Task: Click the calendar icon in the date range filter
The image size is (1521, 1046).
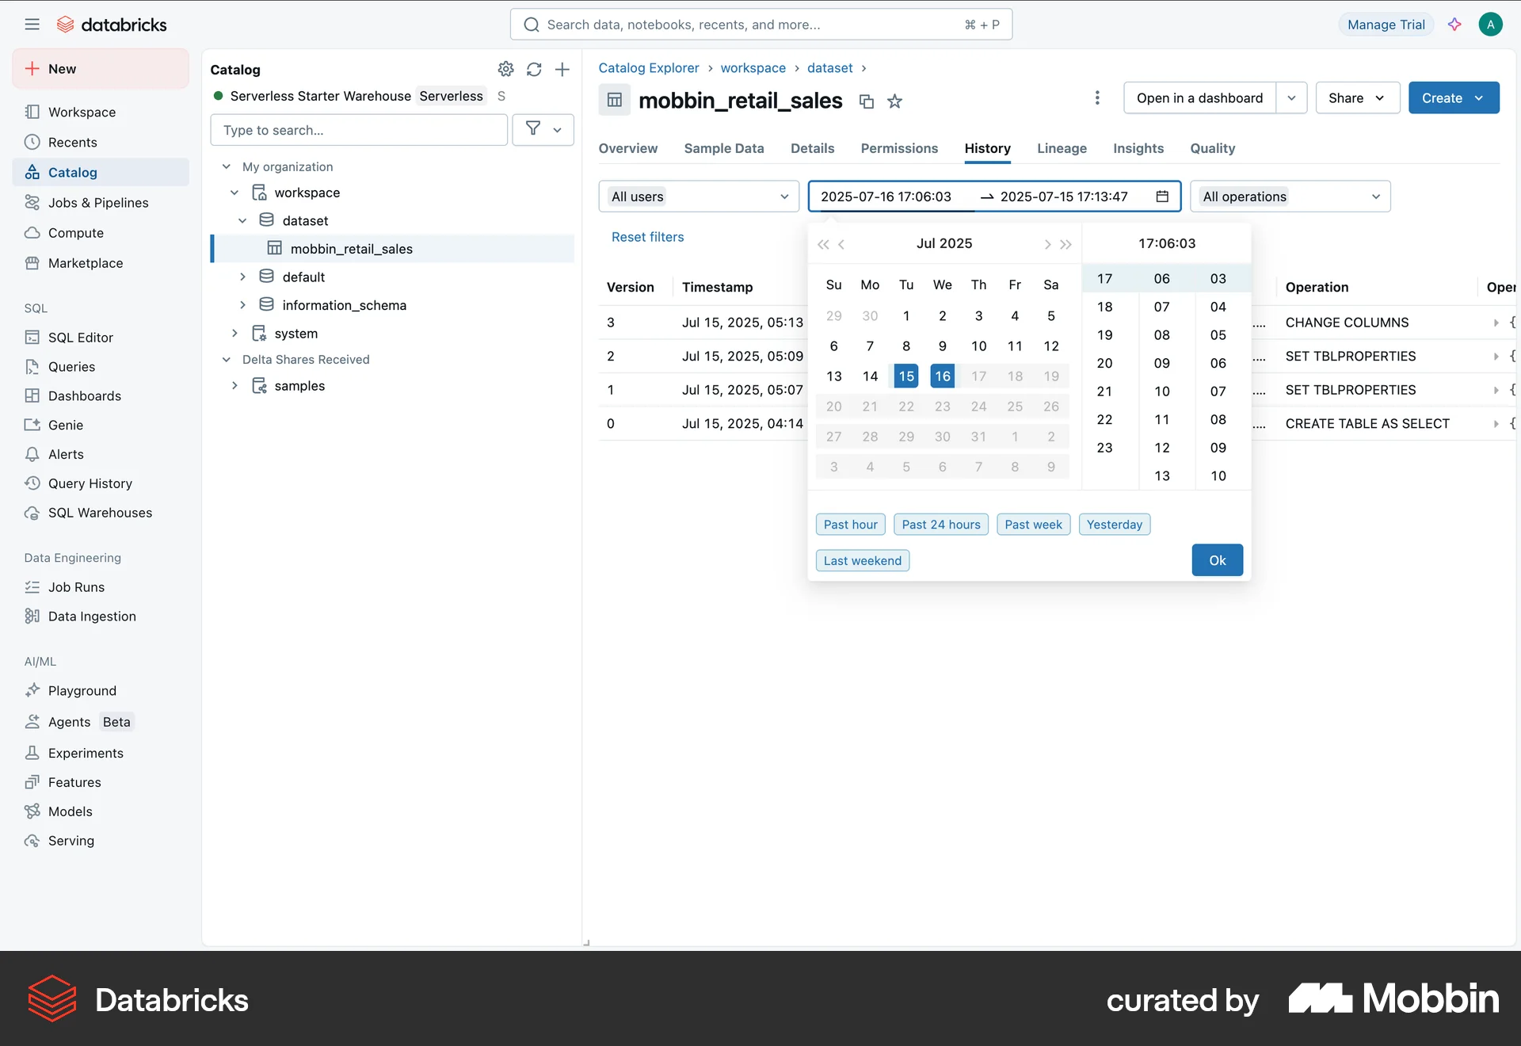Action: pos(1161,196)
